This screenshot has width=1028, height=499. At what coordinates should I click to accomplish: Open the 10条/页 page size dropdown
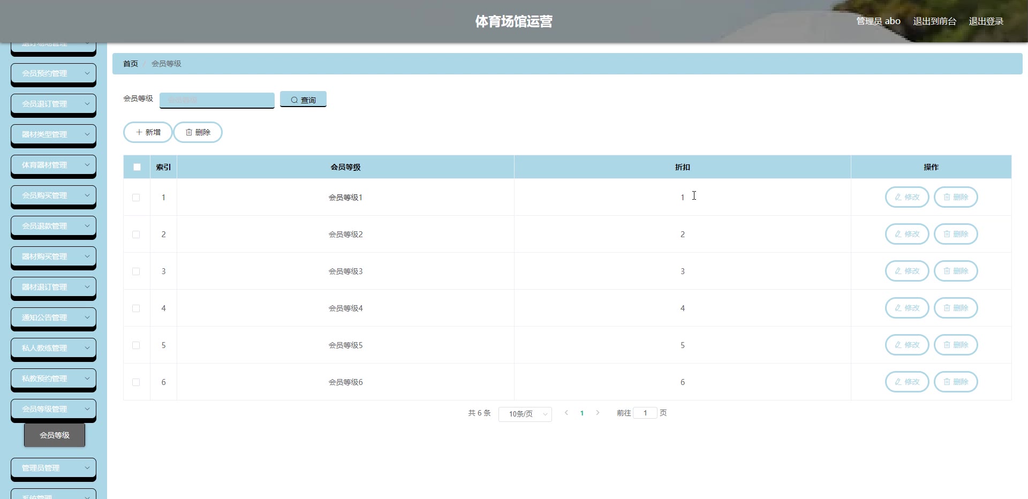[x=525, y=414]
